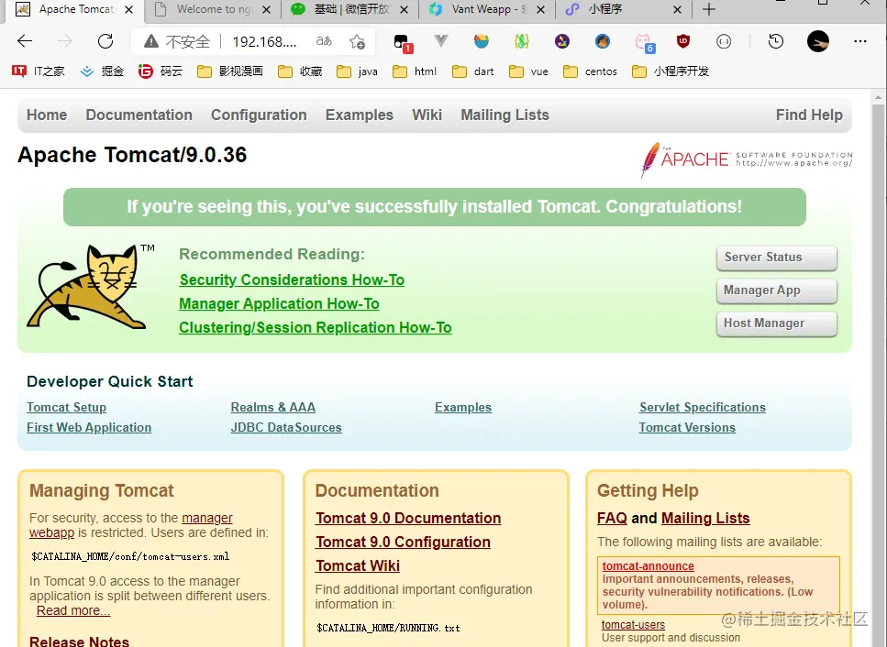Viewport: 887px width, 647px height.
Task: Click the Tomcat cat logo image
Action: (90, 288)
